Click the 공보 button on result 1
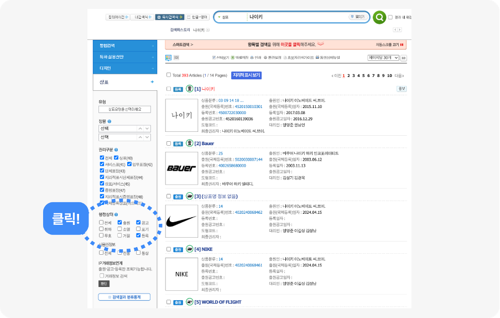The image size is (500, 318). tap(402, 89)
